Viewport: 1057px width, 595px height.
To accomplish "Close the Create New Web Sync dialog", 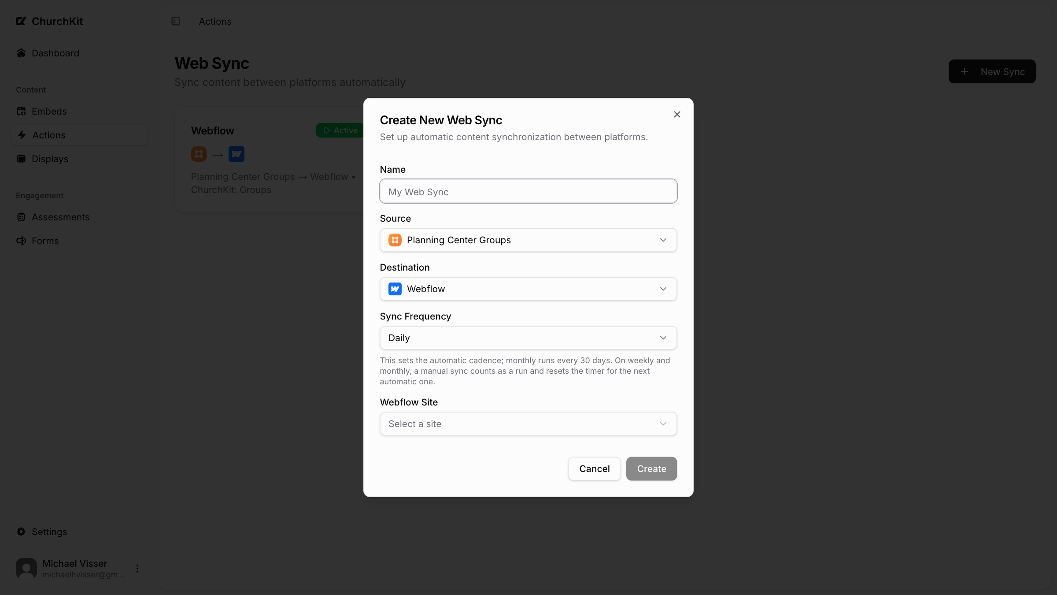I will coord(677,115).
